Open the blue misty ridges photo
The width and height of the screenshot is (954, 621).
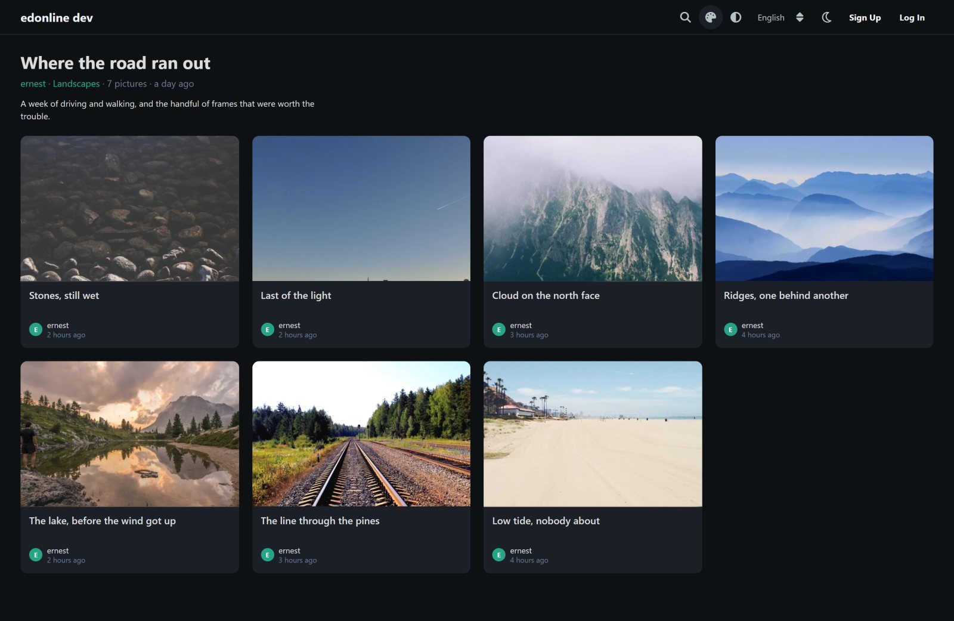(x=824, y=208)
